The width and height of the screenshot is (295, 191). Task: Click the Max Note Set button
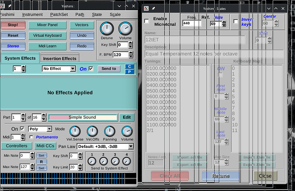[x=41, y=168]
